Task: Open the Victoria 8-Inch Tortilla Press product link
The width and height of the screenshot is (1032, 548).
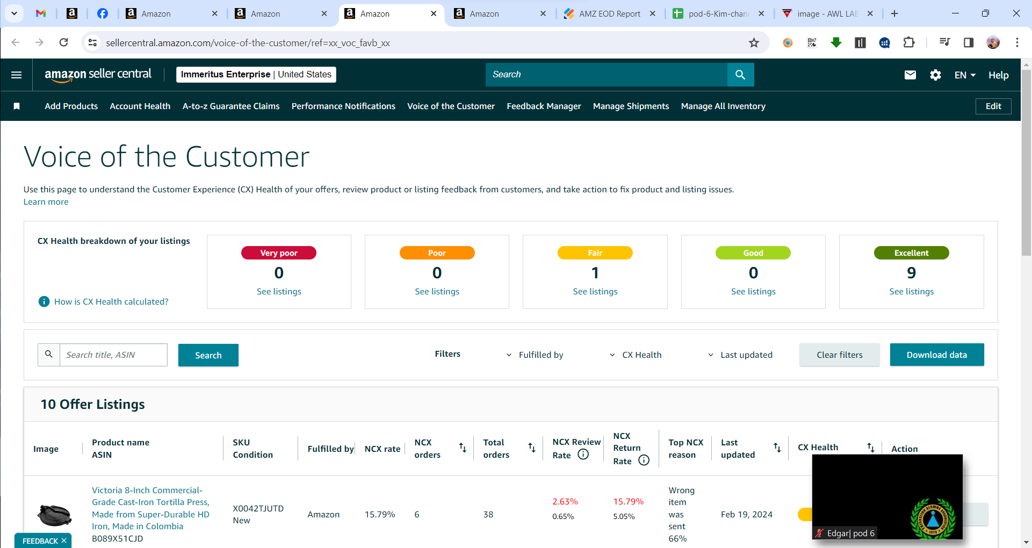Action: click(x=151, y=508)
